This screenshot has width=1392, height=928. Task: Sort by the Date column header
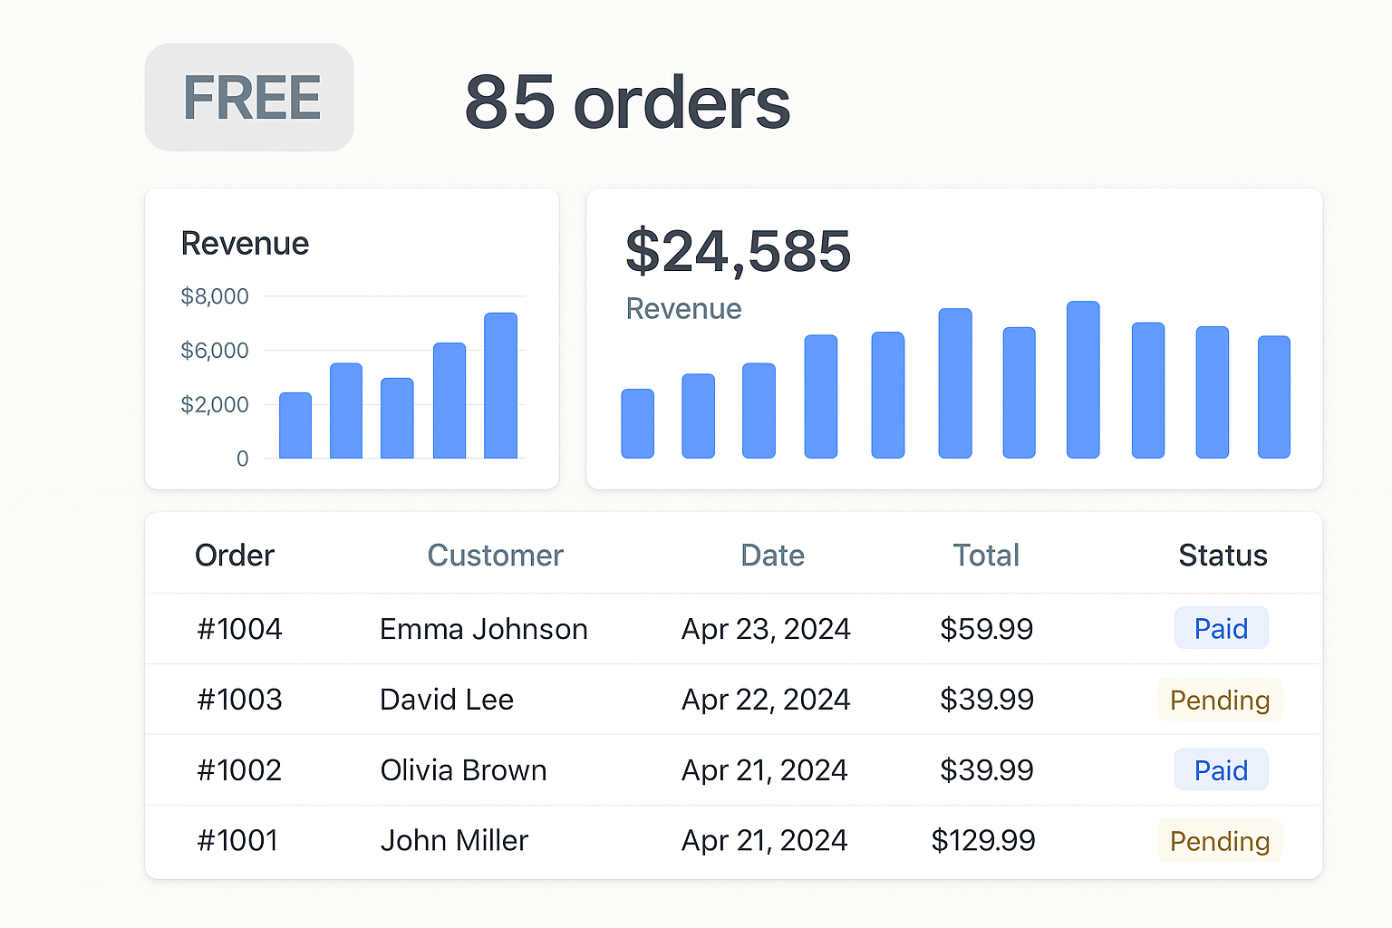click(772, 555)
